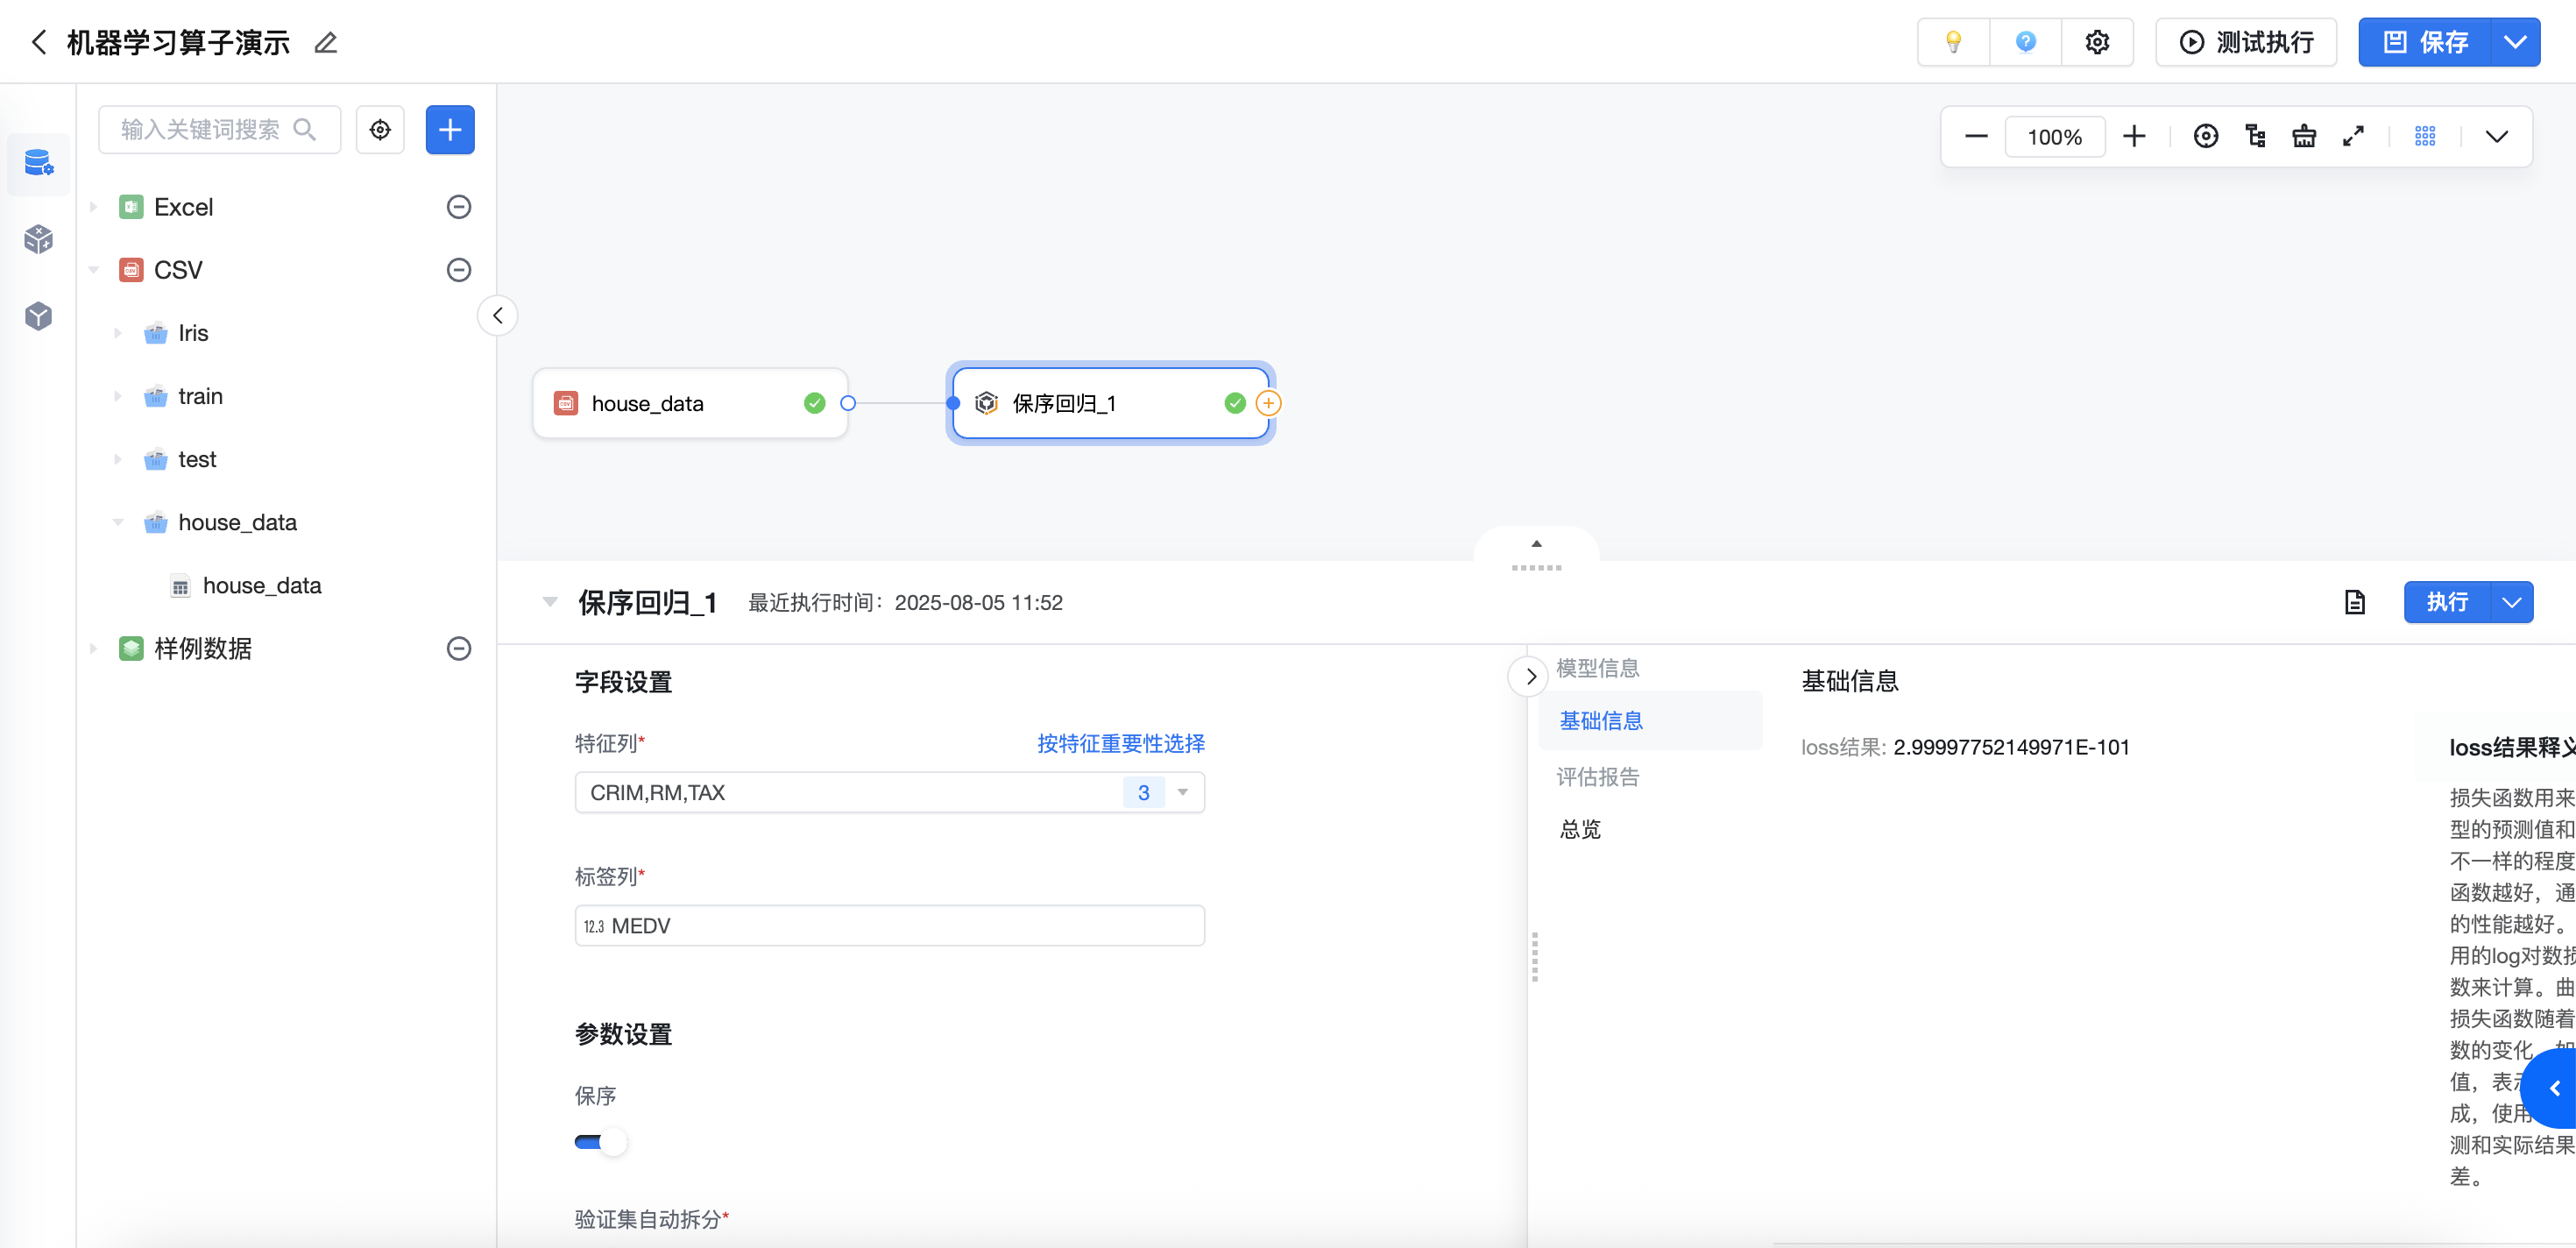
Task: Click the pencil icon to rename the project
Action: click(326, 43)
